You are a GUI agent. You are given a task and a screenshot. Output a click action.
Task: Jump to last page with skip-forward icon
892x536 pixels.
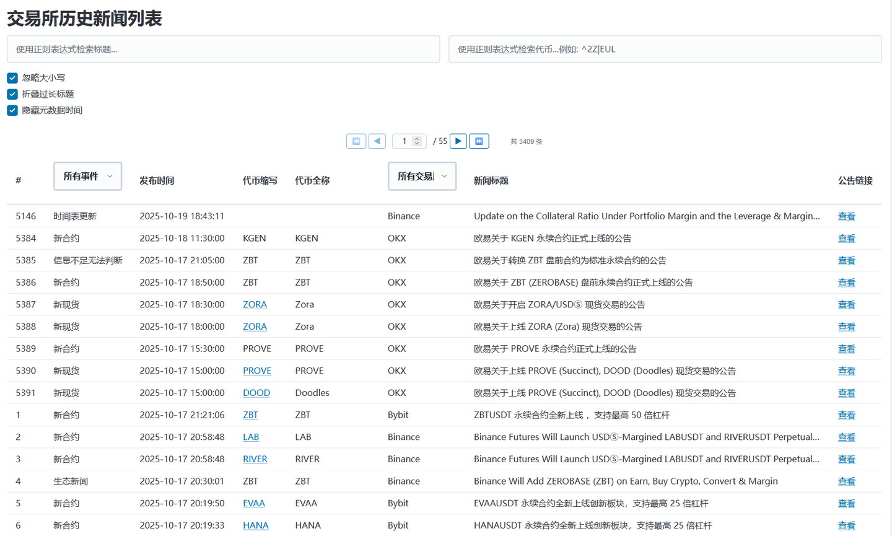(479, 141)
